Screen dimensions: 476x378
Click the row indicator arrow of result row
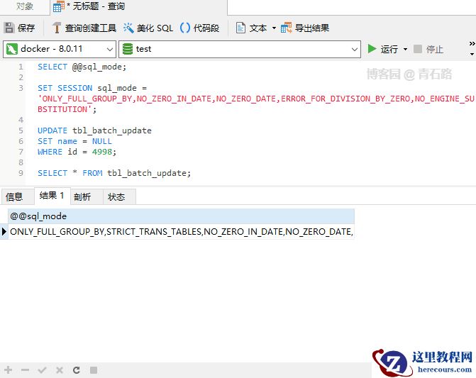coord(4,232)
